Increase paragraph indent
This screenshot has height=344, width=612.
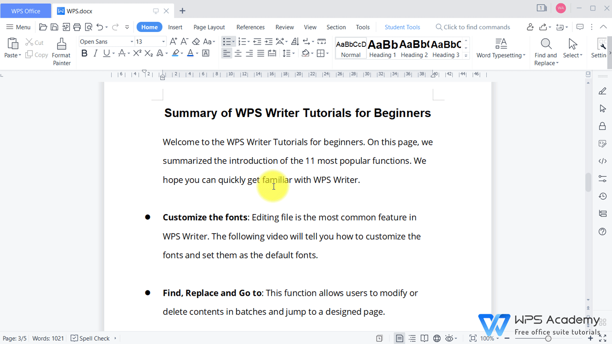pyautogui.click(x=269, y=42)
